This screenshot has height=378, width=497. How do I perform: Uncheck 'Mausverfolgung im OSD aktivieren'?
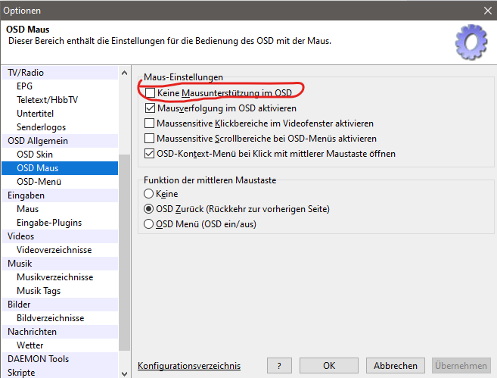[x=150, y=108]
